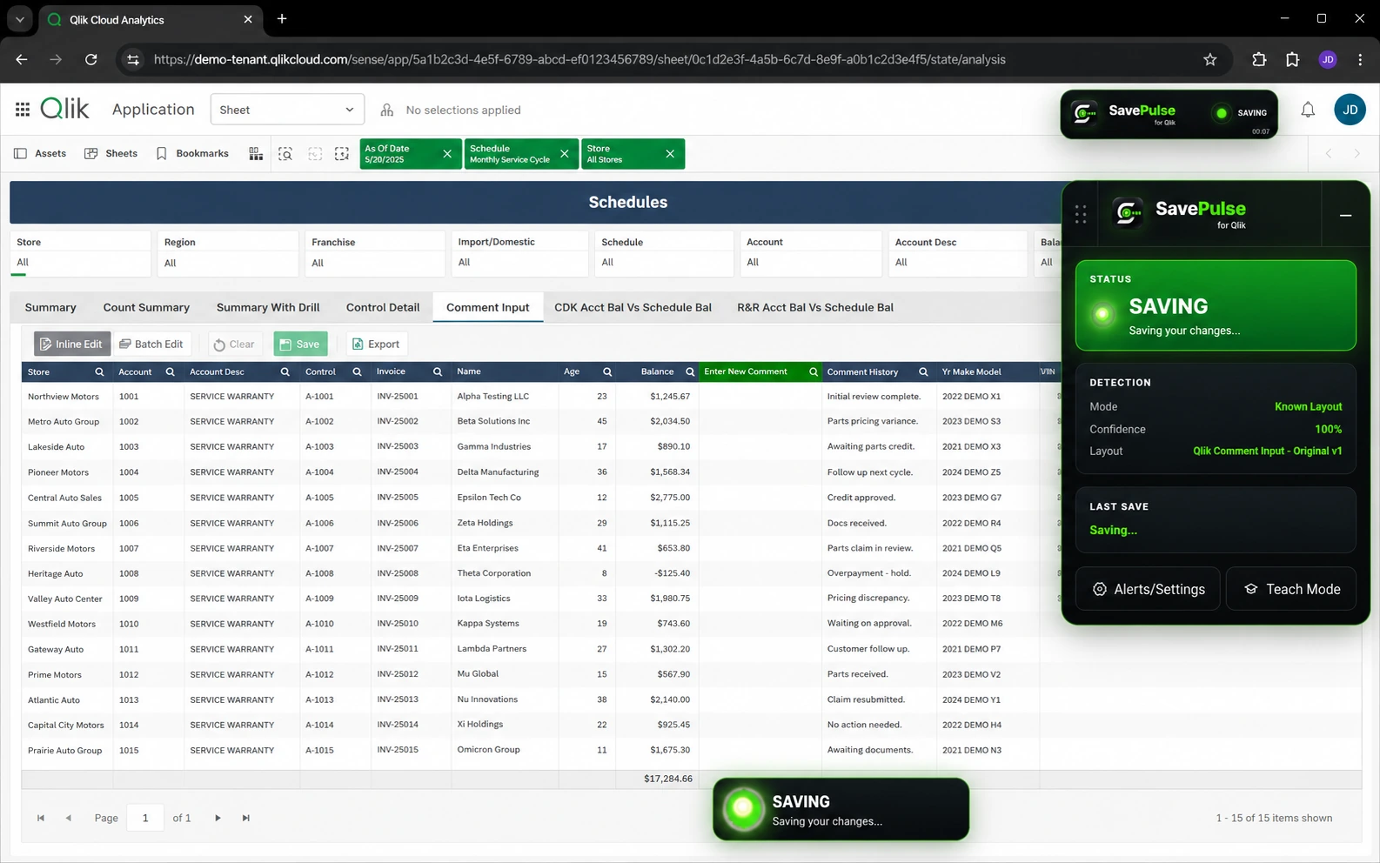The width and height of the screenshot is (1380, 863).
Task: Minimize the SavePulse panel
Action: (x=1345, y=215)
